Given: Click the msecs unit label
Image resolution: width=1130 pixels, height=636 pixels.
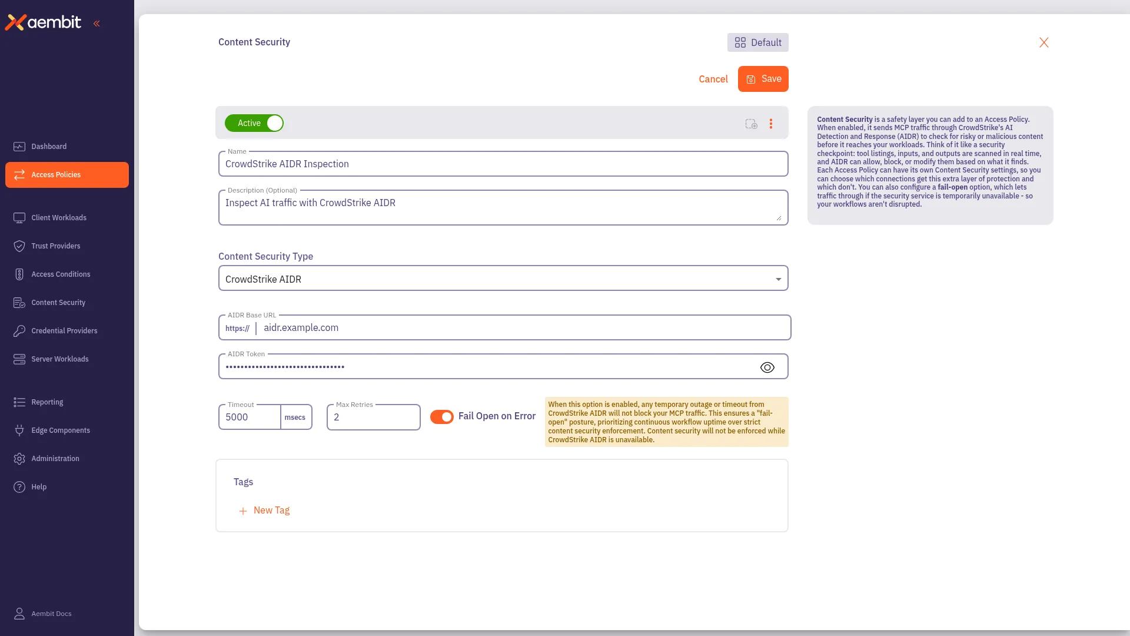Looking at the screenshot, I should (x=295, y=418).
